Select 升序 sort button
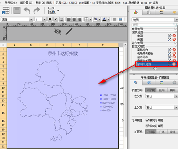Viewport: 178px width, 149px height. [x=162, y=132]
